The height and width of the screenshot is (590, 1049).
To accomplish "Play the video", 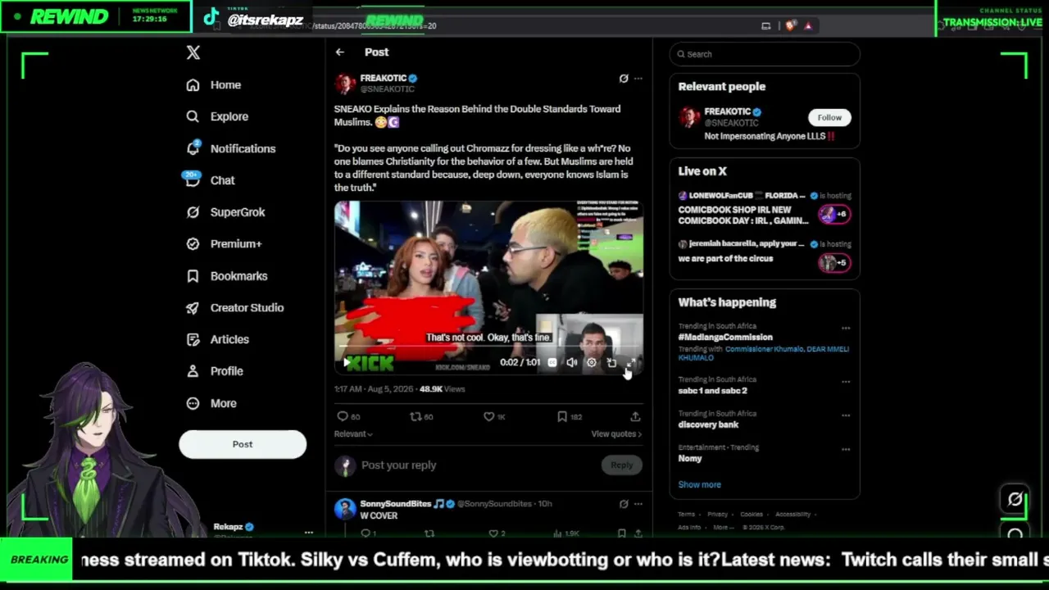I will [x=347, y=362].
